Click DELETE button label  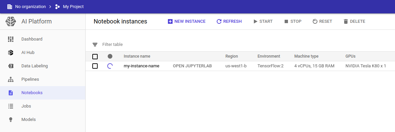tap(358, 21)
